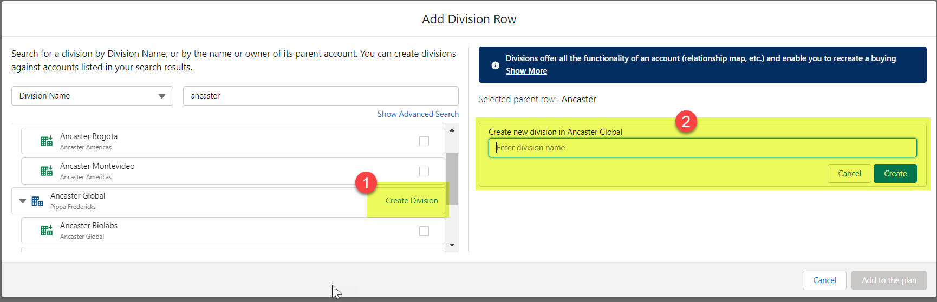This screenshot has width=937, height=302.
Task: Collapse the Ancaster Global tree row
Action: 23,201
